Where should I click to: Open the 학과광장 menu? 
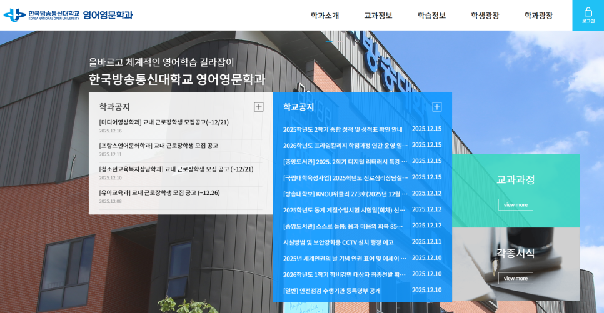[x=538, y=16]
